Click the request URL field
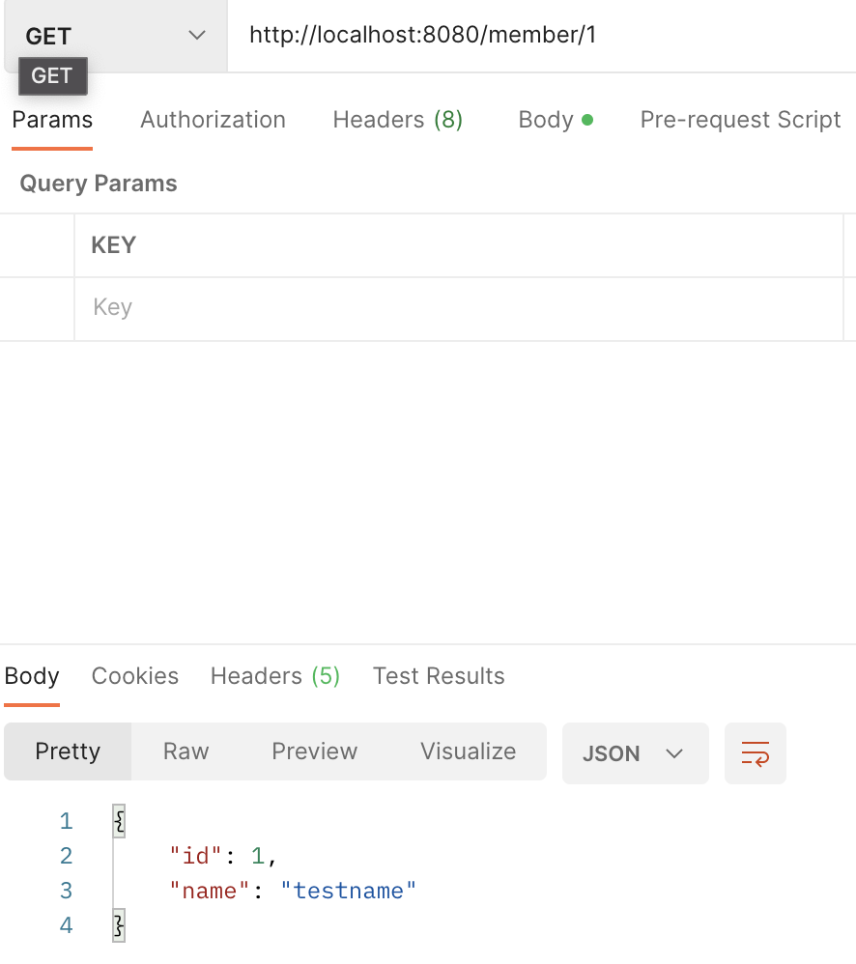The width and height of the screenshot is (856, 964). 542,35
